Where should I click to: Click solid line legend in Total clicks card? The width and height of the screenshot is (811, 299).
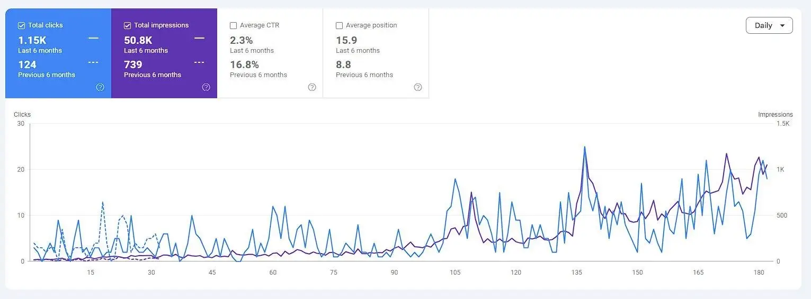[93, 38]
